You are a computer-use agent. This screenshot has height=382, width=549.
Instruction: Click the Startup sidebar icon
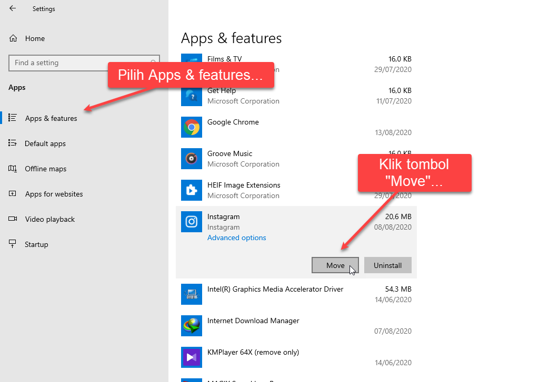tap(12, 244)
